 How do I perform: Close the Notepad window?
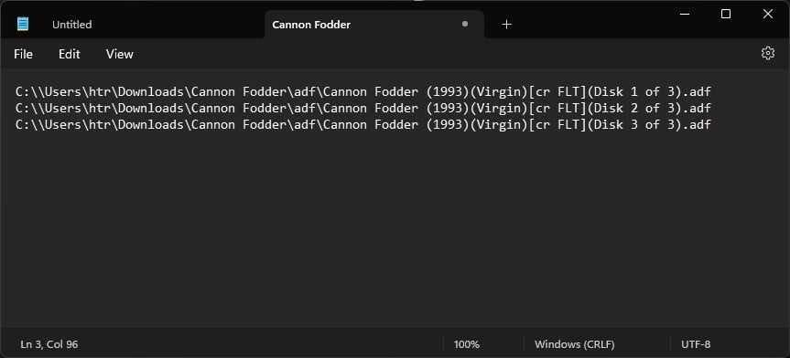point(768,14)
